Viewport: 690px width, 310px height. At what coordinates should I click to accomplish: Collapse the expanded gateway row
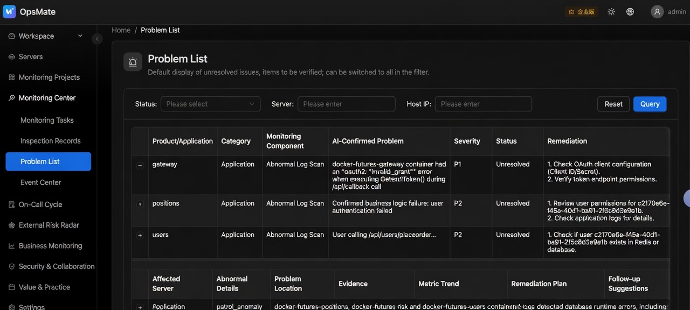[x=140, y=165]
